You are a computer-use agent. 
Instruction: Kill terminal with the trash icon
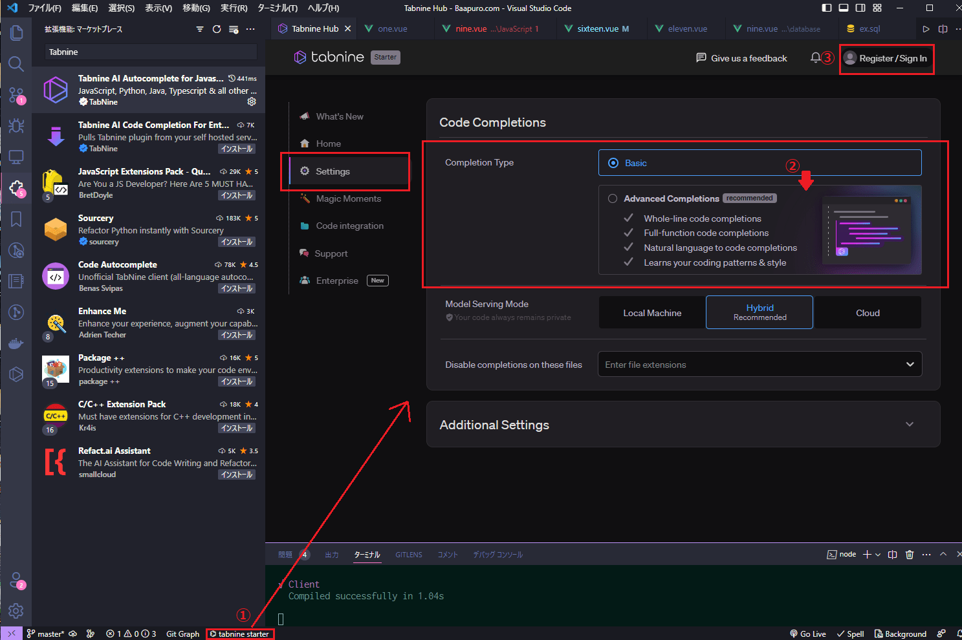coord(910,554)
